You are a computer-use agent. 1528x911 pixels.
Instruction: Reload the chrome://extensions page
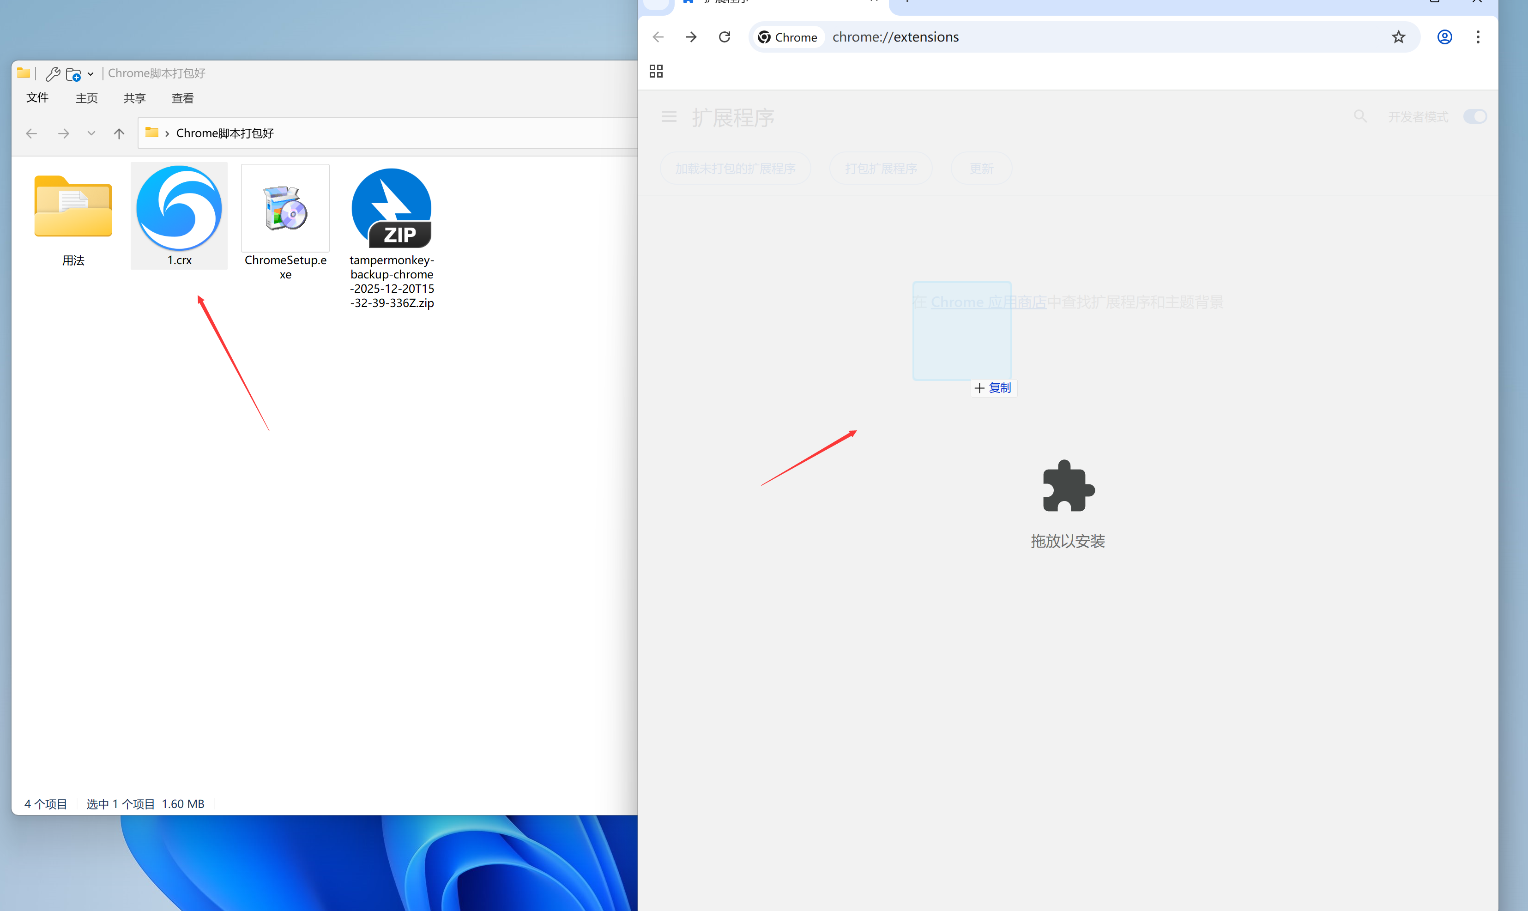725,37
